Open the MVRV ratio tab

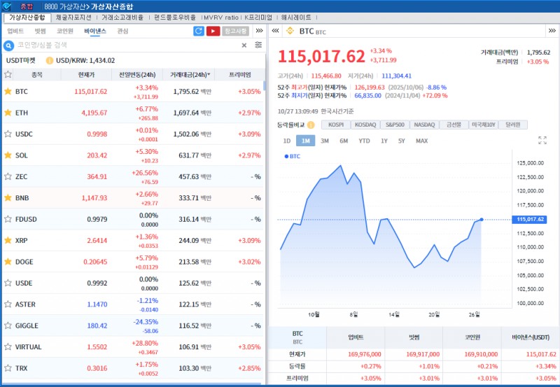pyautogui.click(x=221, y=17)
